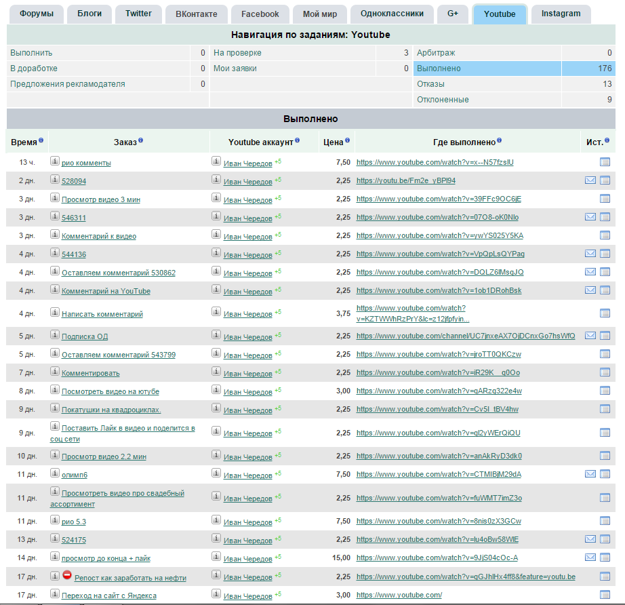Open YouTube link with feature=youtu.be
The image size is (625, 605).
coord(466,577)
